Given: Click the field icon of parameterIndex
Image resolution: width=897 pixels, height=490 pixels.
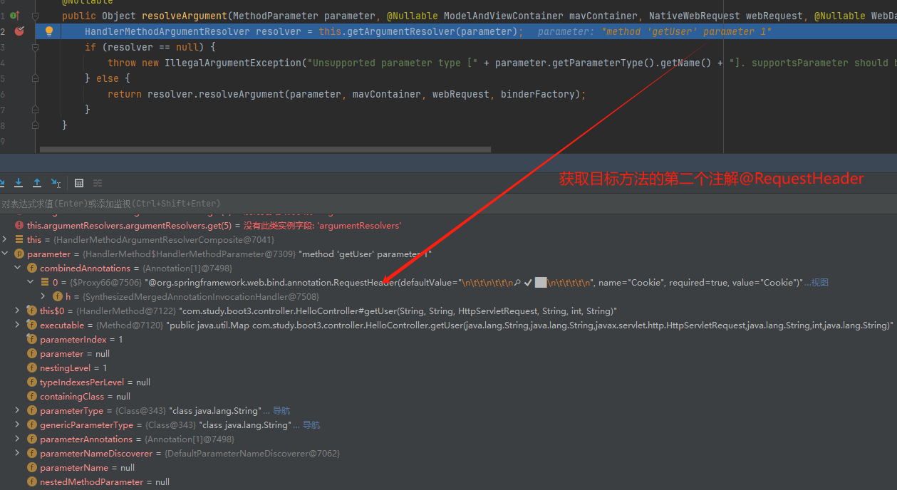Looking at the screenshot, I should (32, 339).
